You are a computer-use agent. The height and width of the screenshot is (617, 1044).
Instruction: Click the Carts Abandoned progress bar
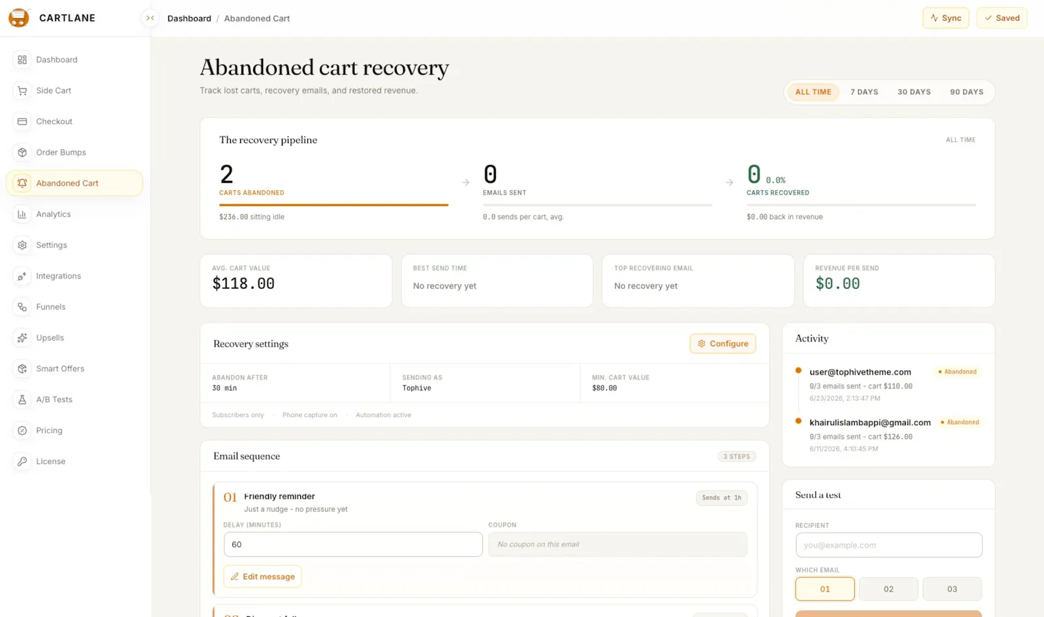point(333,205)
